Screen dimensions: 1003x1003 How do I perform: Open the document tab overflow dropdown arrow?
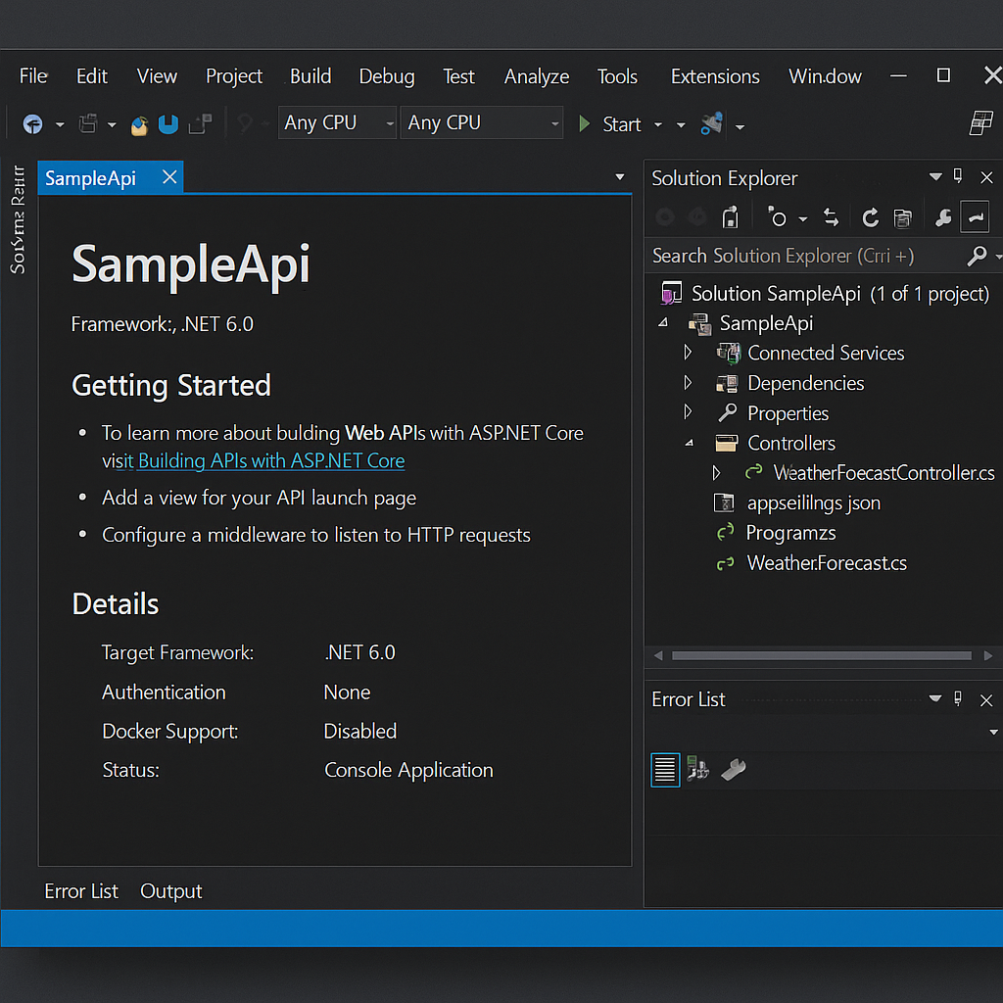pos(619,177)
